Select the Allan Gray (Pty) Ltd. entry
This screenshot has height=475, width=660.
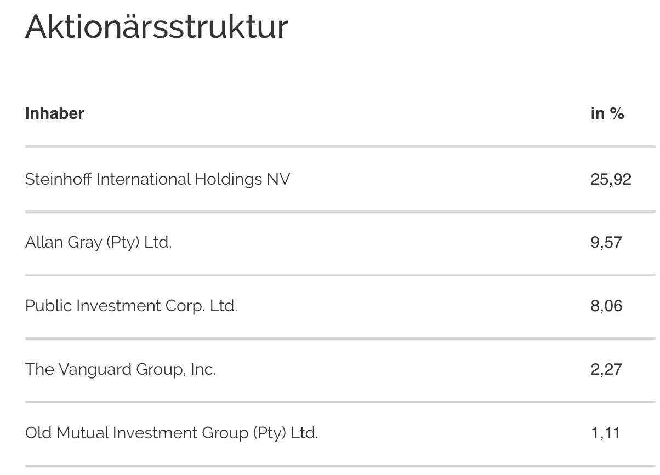(x=99, y=242)
